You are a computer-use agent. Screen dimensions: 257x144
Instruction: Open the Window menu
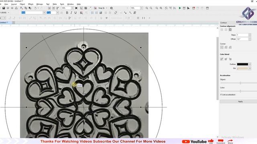coord(71,4)
